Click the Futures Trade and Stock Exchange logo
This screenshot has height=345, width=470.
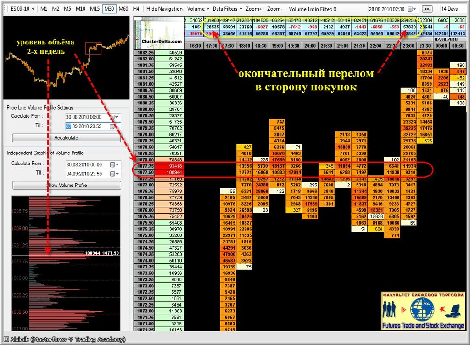click(x=422, y=311)
